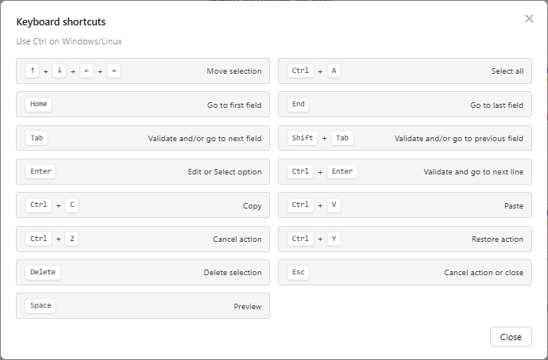The height and width of the screenshot is (360, 548).
Task: Click the Keyboard shortcuts dialog title
Action: (x=60, y=22)
